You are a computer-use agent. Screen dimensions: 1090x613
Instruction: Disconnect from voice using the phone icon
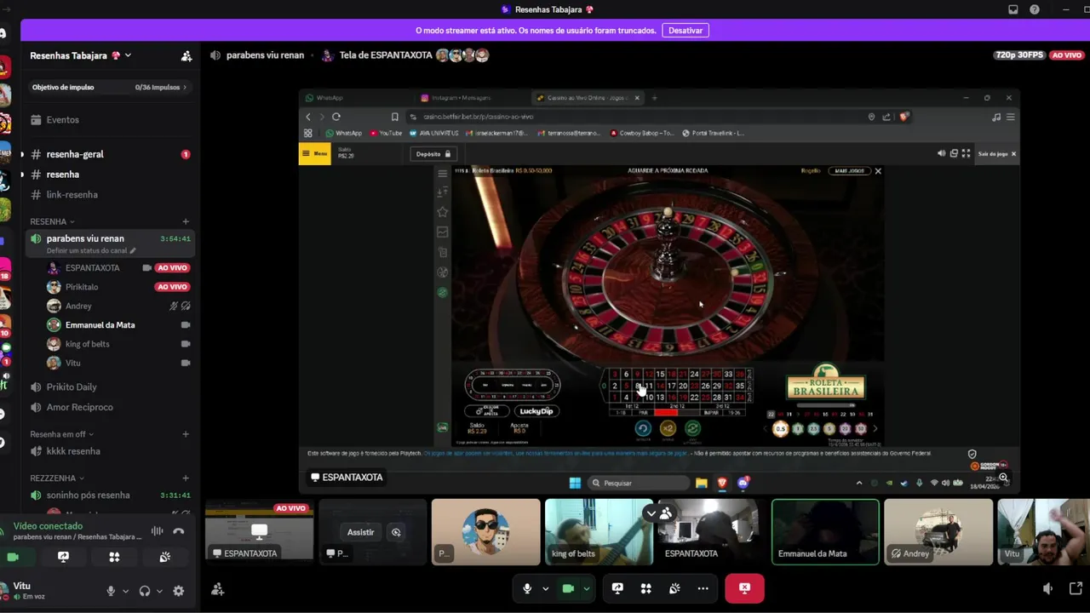point(178,531)
